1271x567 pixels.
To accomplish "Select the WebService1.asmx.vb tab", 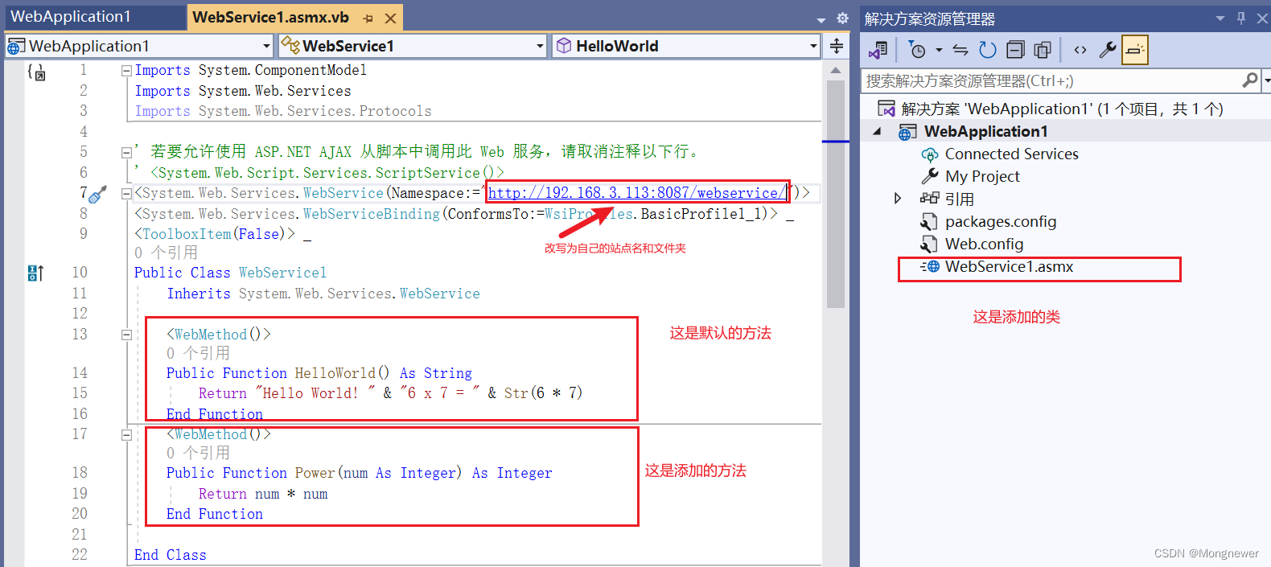I will pos(270,18).
